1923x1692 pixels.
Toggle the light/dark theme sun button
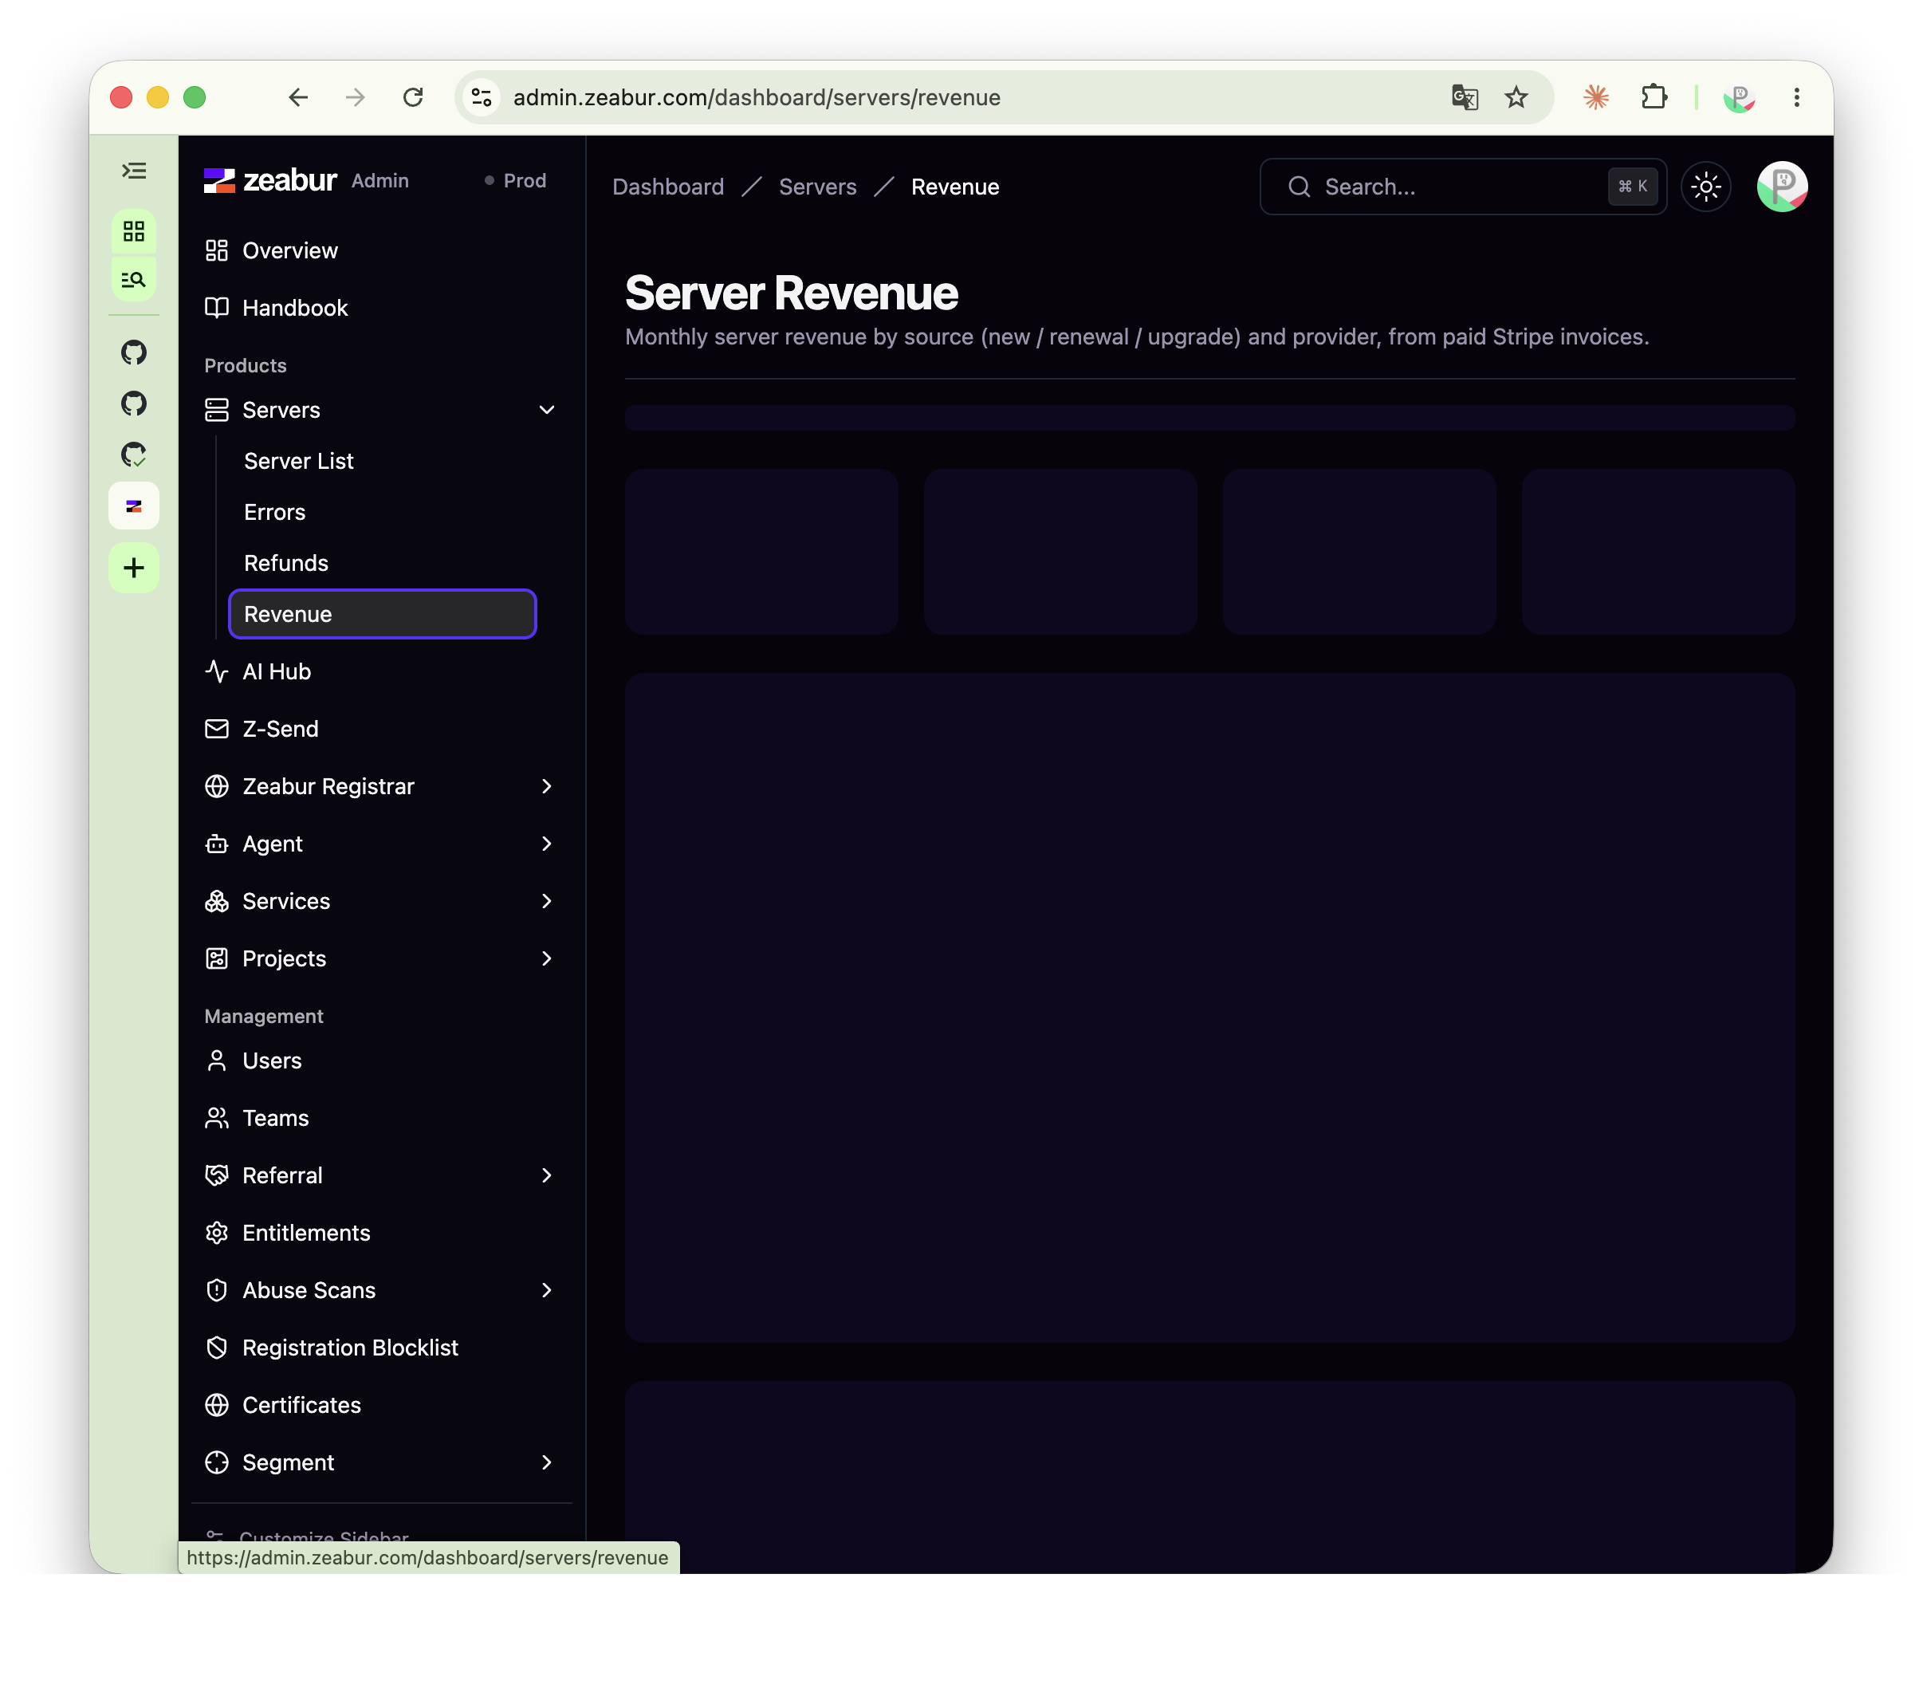[1705, 187]
